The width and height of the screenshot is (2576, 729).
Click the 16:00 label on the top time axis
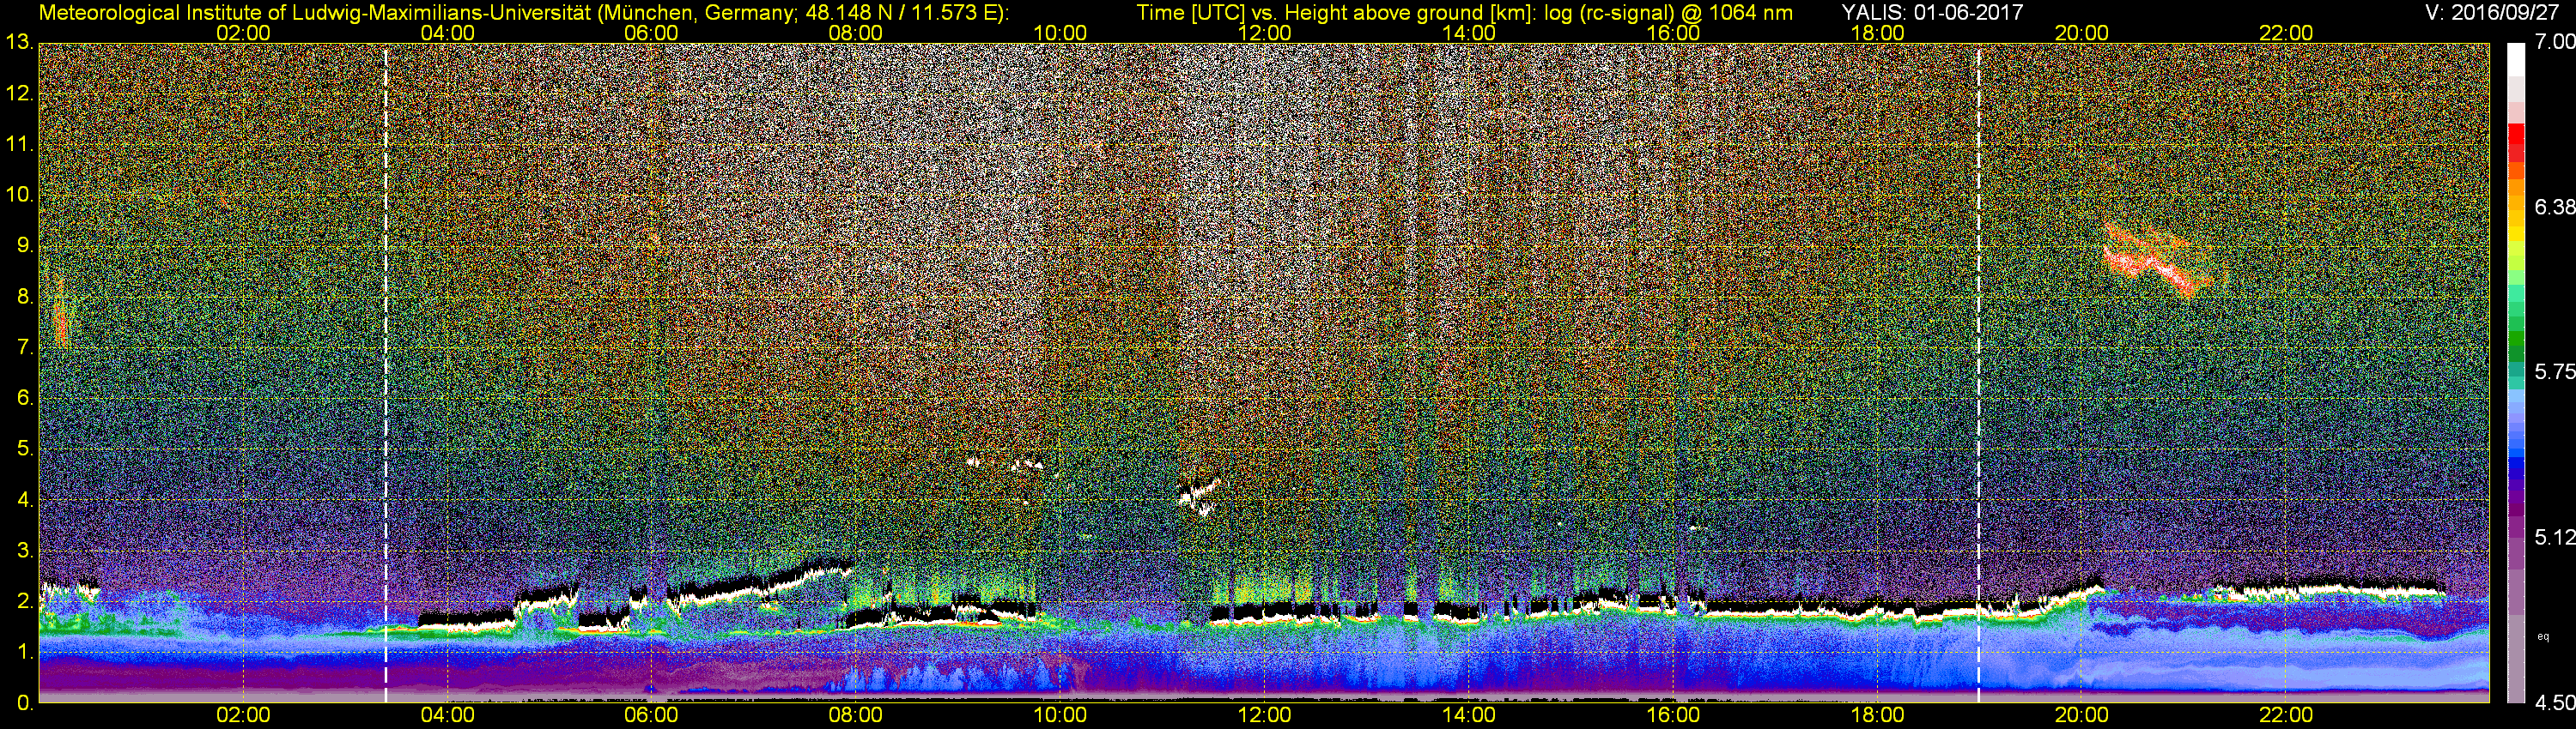pyautogui.click(x=1673, y=33)
